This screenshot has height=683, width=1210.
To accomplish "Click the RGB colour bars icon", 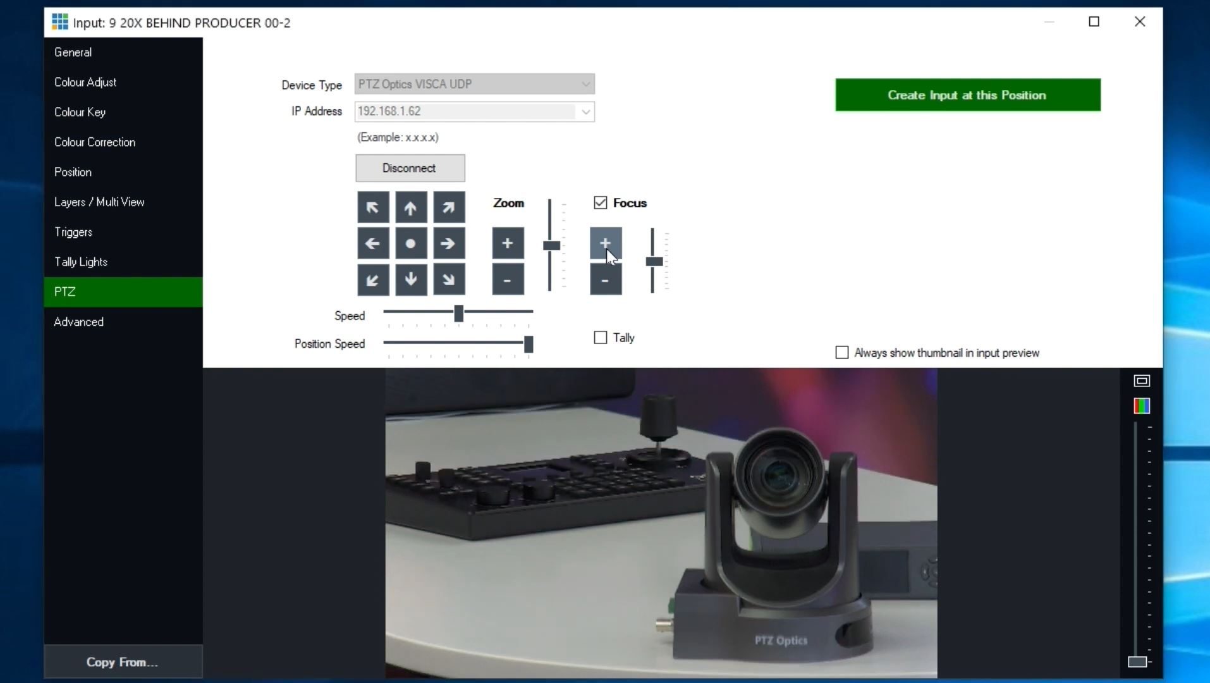I will (1141, 406).
